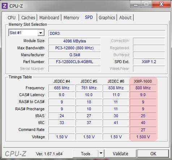172x160 pixels.
Task: Click the PC3-12800 (800 MHz) bandwidth value
Action: point(74,48)
